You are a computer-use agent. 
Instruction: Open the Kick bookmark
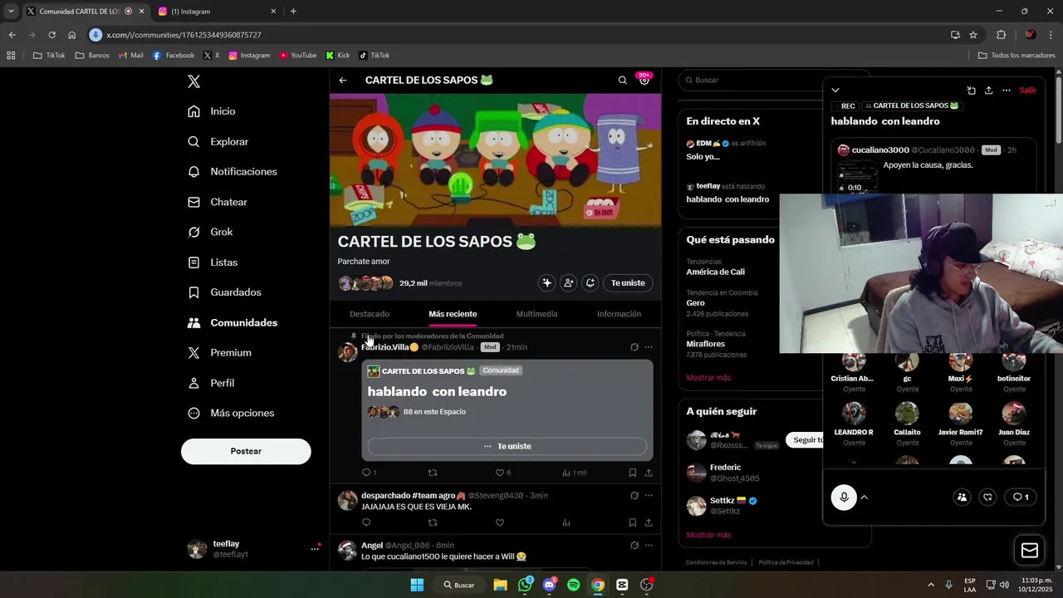pyautogui.click(x=337, y=56)
